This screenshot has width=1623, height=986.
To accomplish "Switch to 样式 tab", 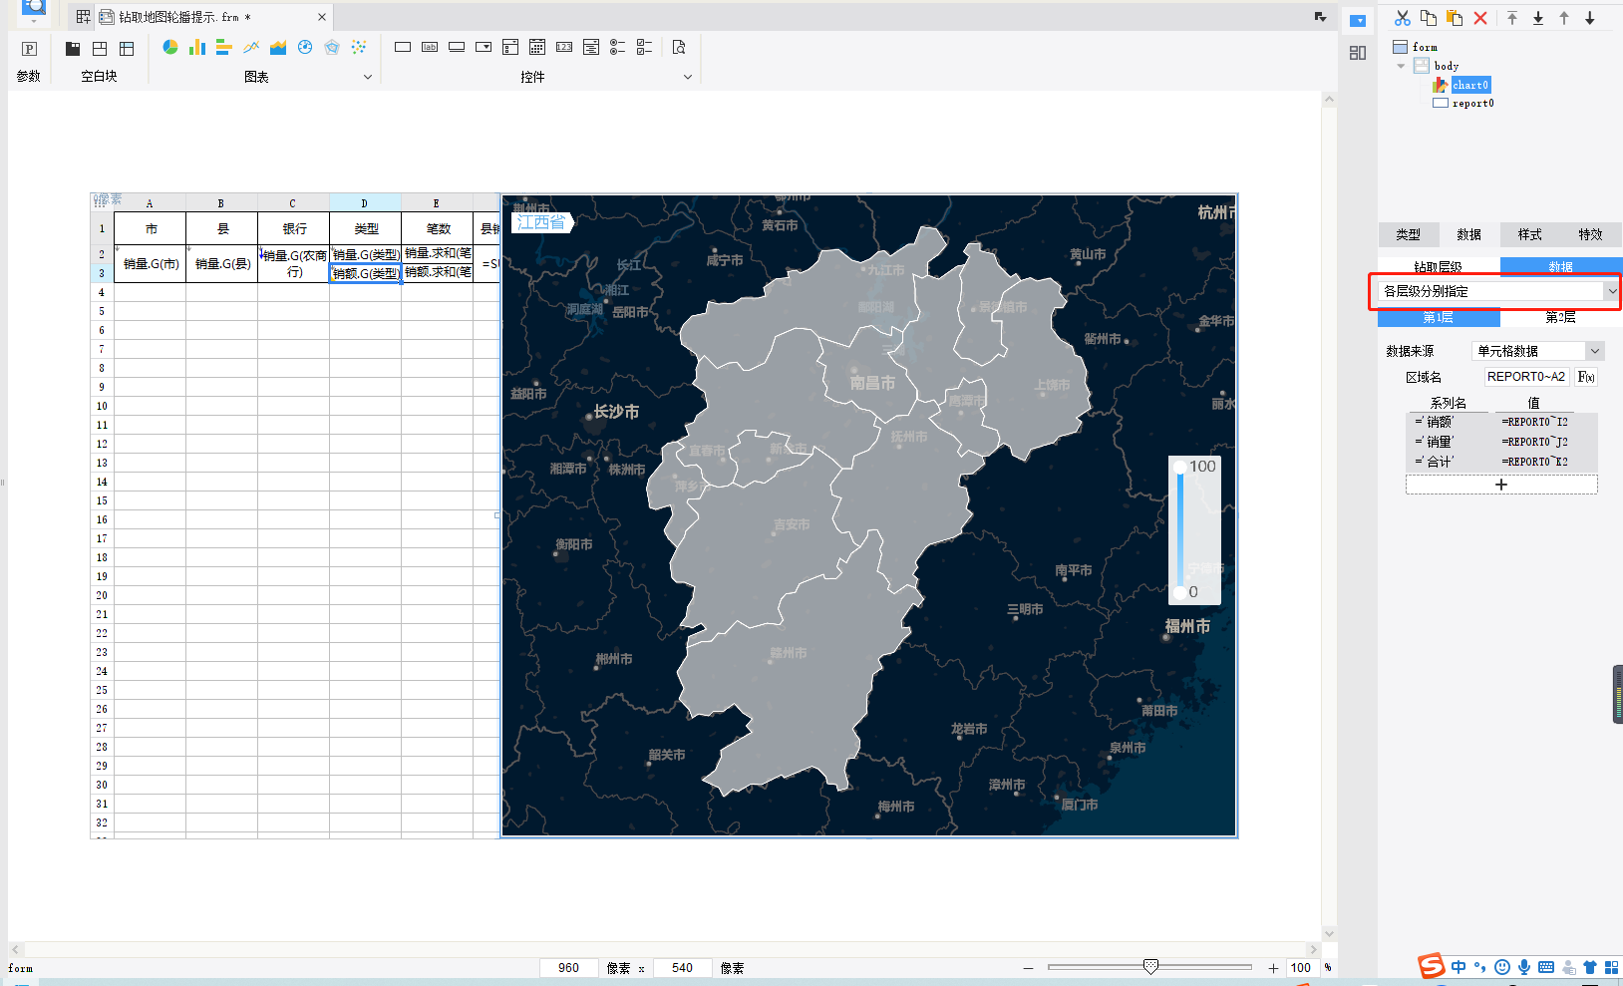I will click(1529, 234).
